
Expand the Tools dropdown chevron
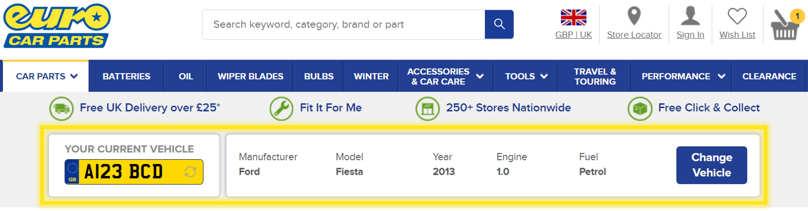(x=544, y=76)
